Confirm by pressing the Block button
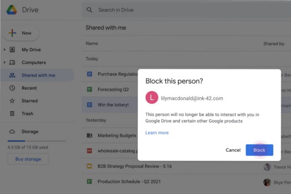Screen dimensions: 291x194 (259, 150)
